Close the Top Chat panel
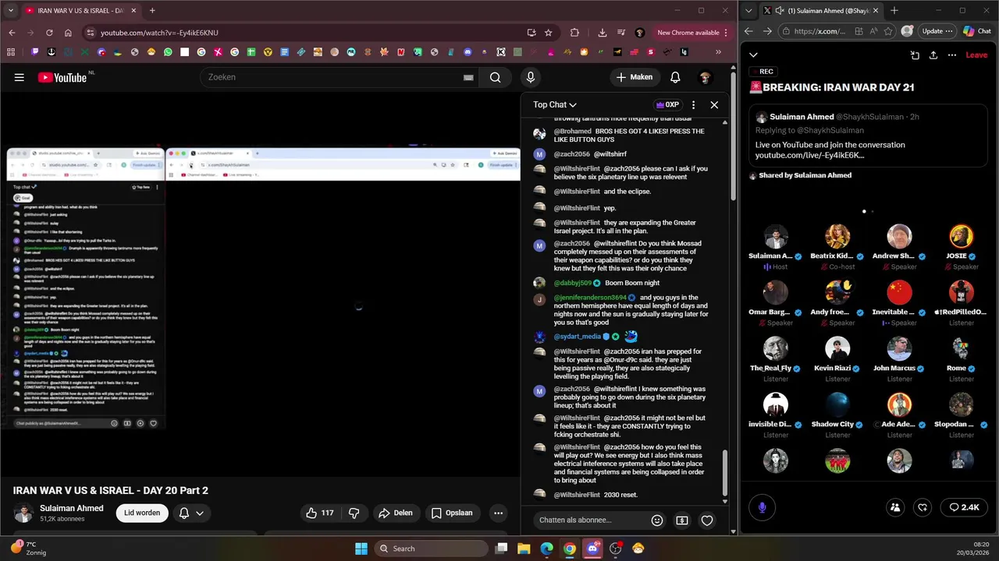This screenshot has width=999, height=561. pyautogui.click(x=714, y=104)
